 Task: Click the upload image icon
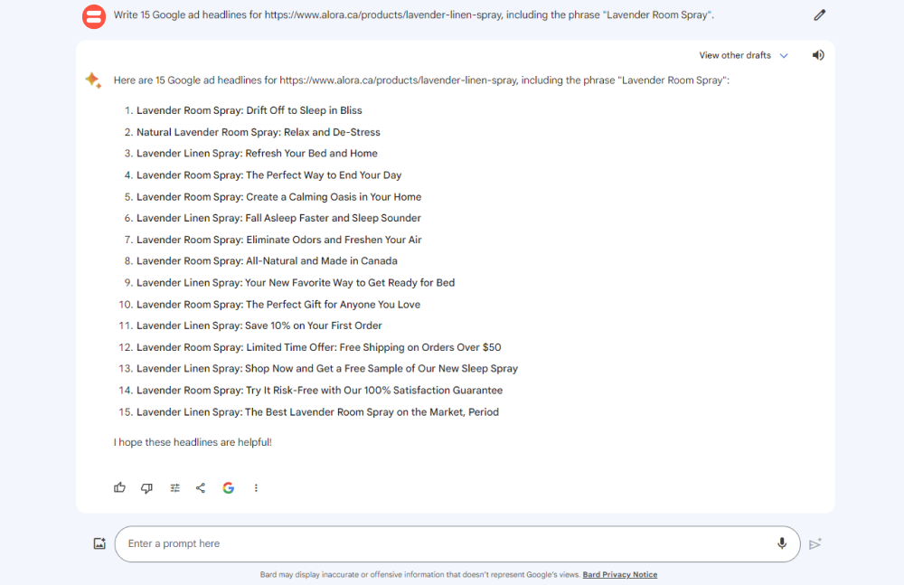click(x=99, y=543)
